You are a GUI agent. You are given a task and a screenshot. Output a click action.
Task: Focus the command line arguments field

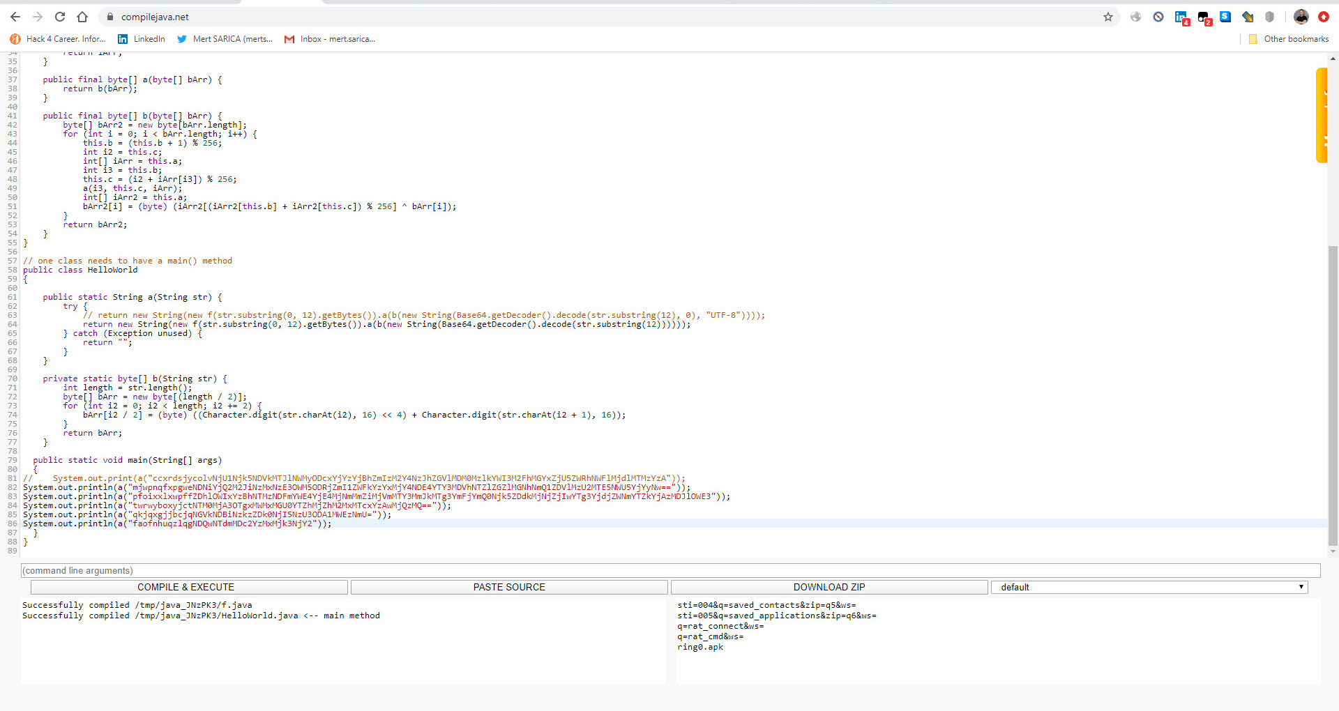pos(669,570)
